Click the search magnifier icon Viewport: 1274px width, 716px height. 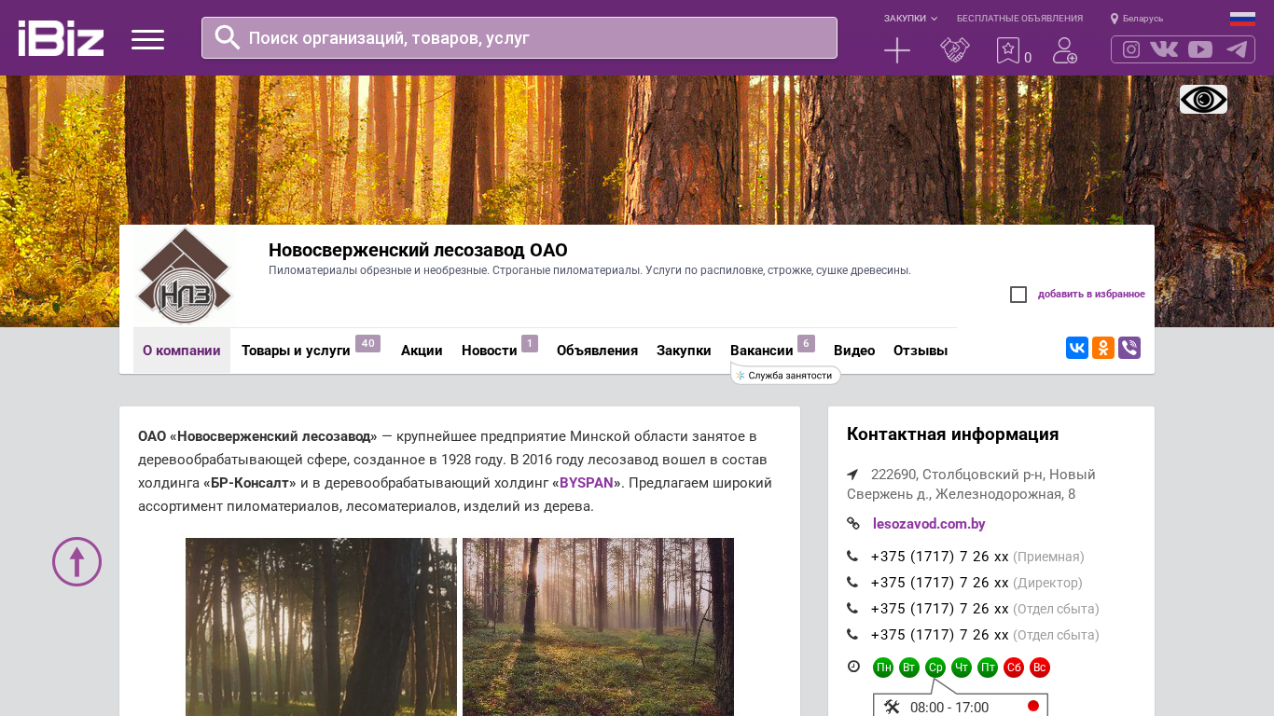(x=228, y=37)
